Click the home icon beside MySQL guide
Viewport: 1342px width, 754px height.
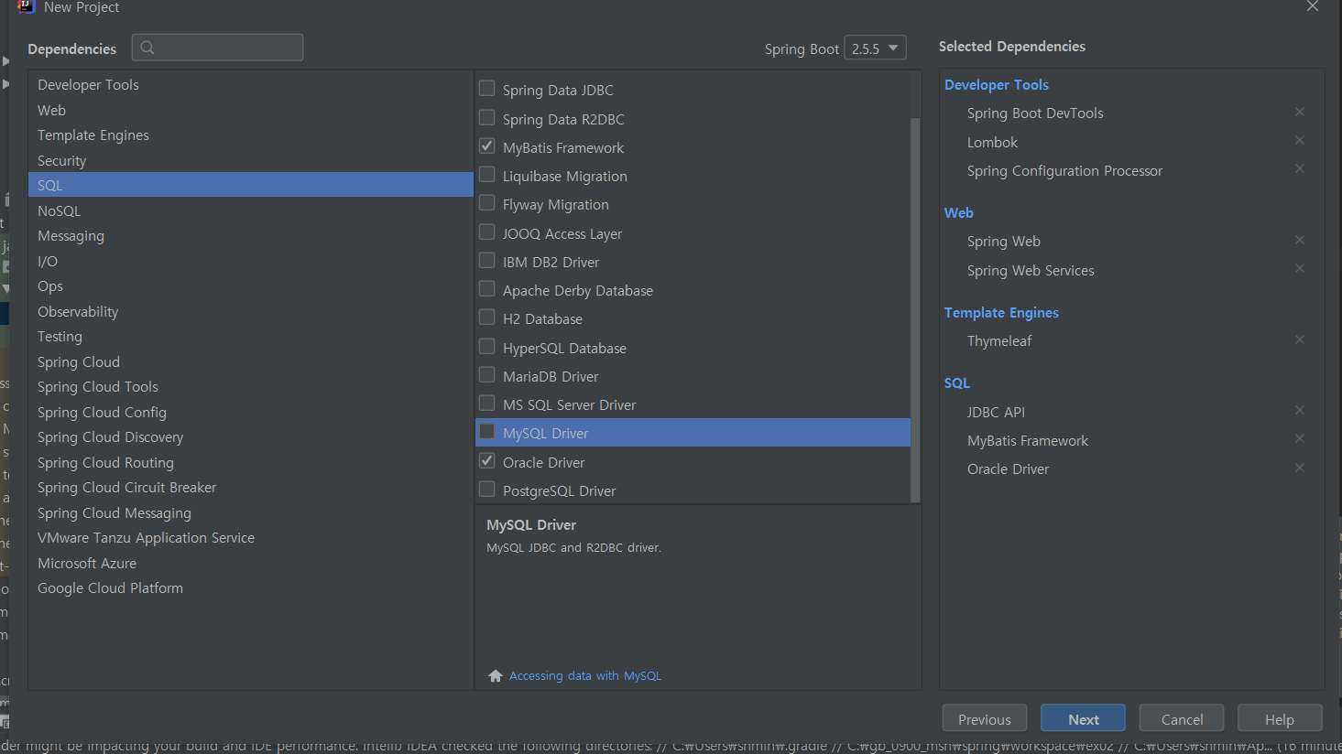[496, 675]
